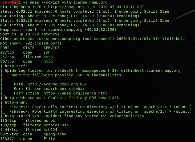
Task: Click the http-enum script heading
Action: pyautogui.click(x=16, y=103)
